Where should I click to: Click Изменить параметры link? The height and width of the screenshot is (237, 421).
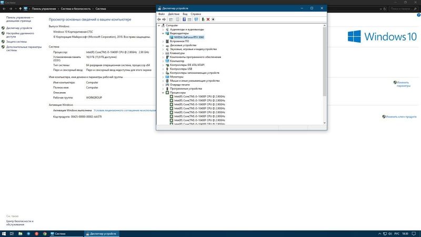403,84
